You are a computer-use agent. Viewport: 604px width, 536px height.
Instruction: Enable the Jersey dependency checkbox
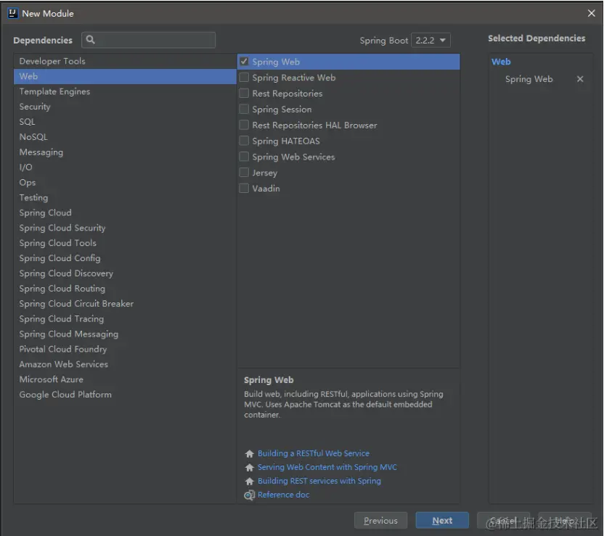tap(244, 172)
